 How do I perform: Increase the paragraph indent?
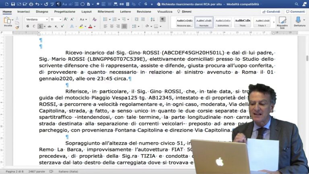tap(143, 19)
